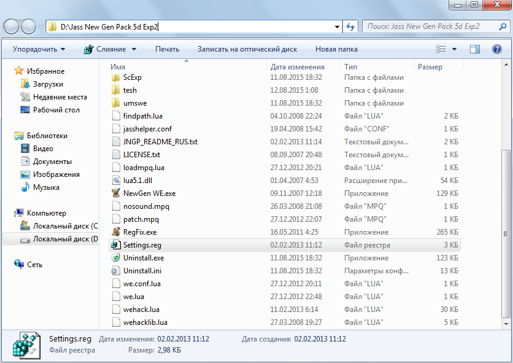This screenshot has width=513, height=363.
Task: Select the we.lua file name
Action: [x=134, y=297]
